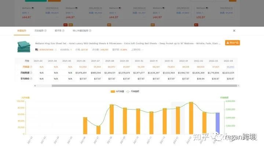Click the table horizontal scrollbar thumb
Screen dimensions: 264x149
144,86
